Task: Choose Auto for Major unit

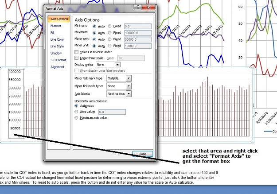Action: (94, 39)
